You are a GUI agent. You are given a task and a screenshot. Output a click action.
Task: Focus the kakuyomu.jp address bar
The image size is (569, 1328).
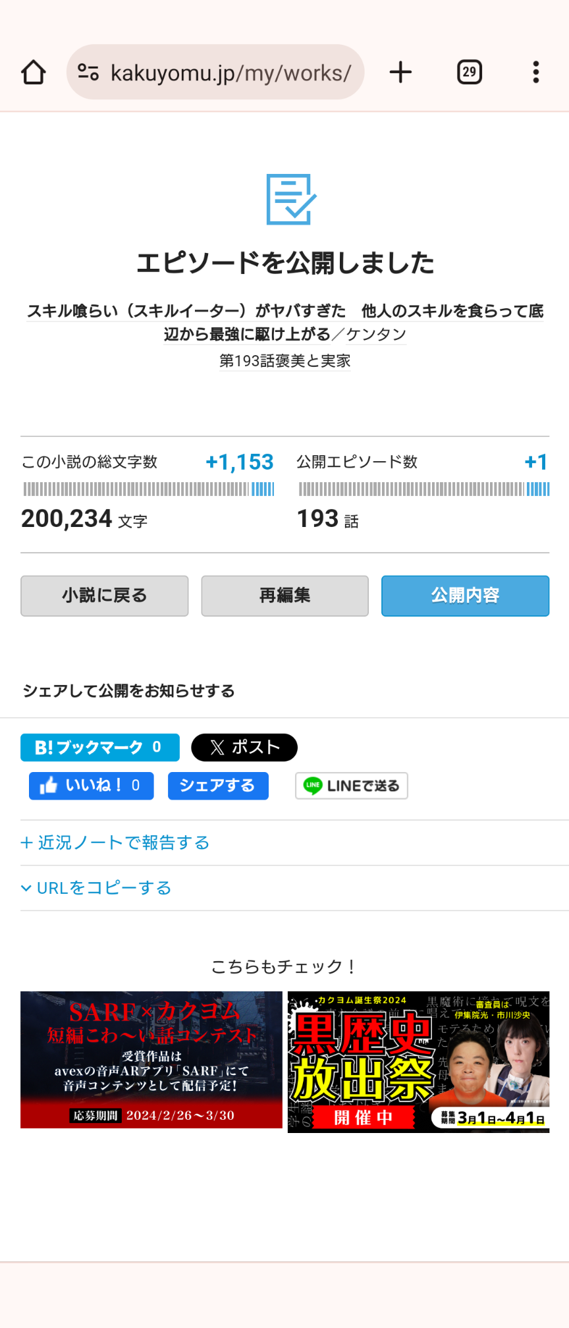[x=230, y=72]
